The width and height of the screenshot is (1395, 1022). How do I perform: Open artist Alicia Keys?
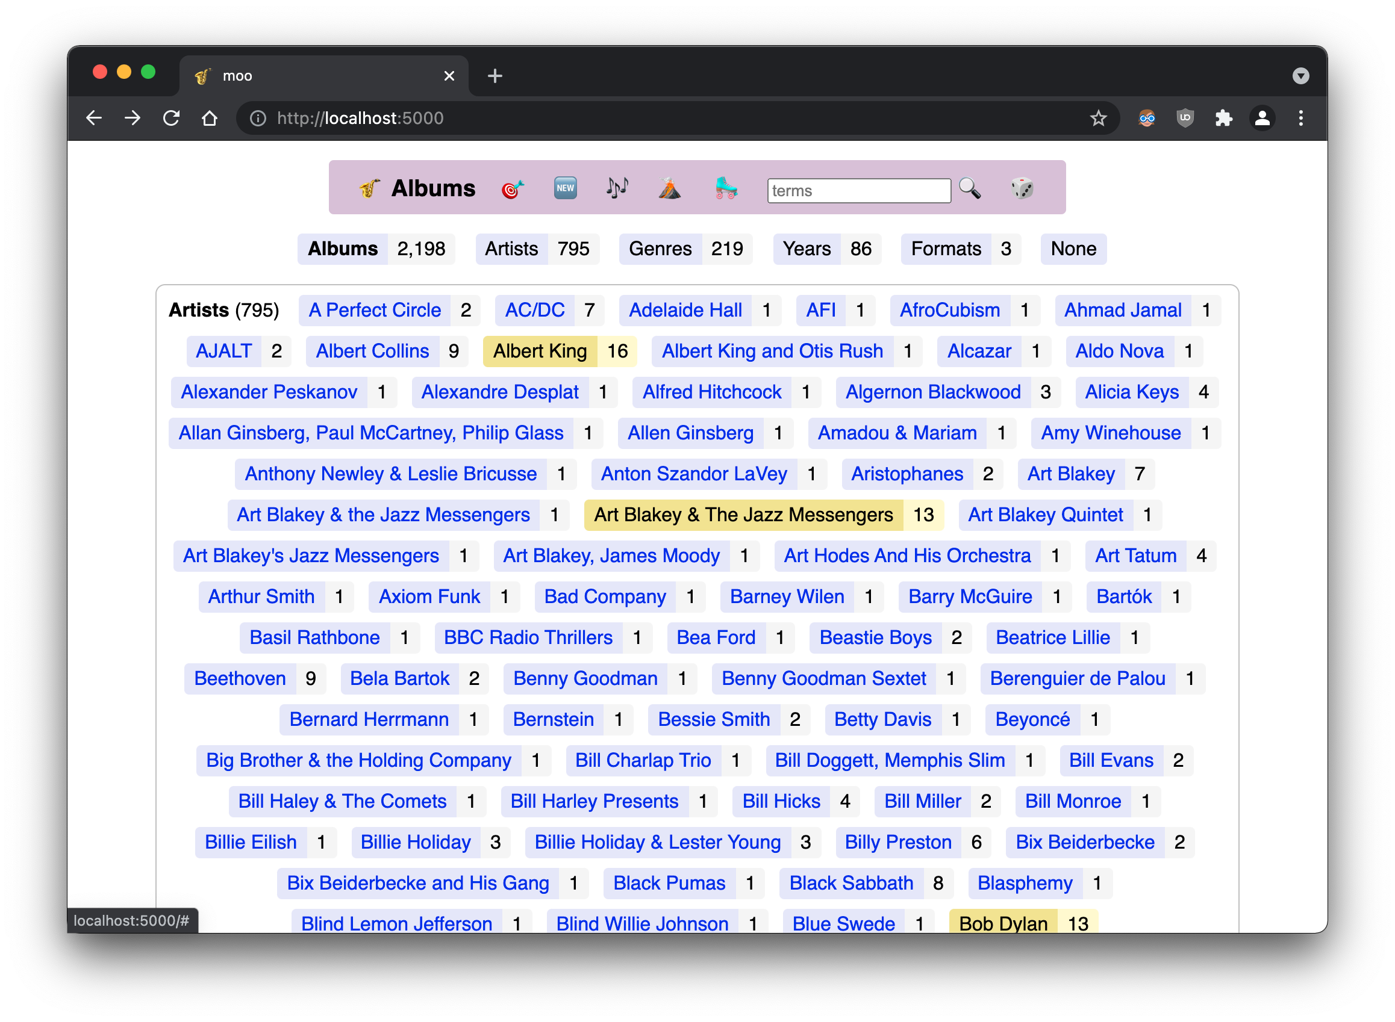click(1132, 392)
